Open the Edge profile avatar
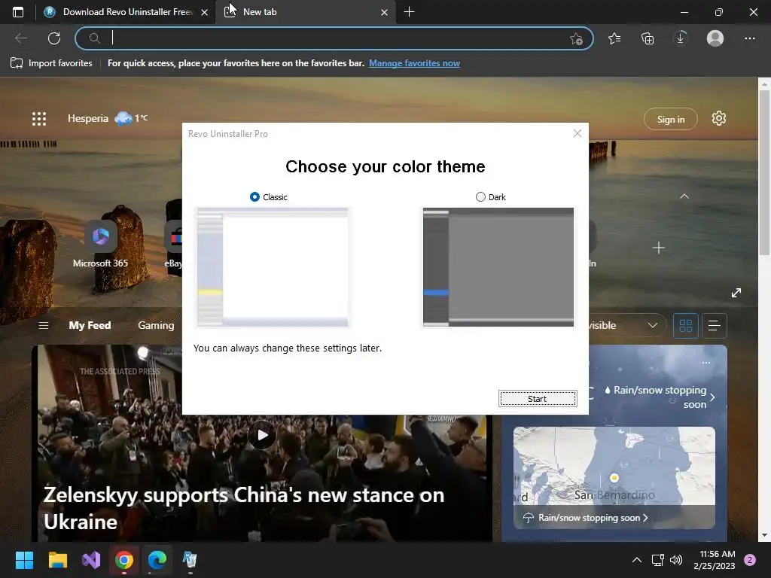The height and width of the screenshot is (578, 771). (x=715, y=38)
